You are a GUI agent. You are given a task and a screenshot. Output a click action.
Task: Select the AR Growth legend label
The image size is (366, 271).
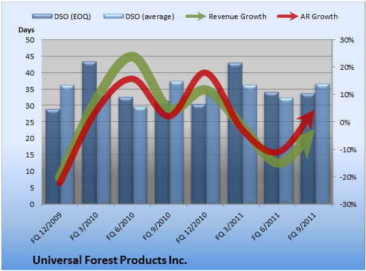click(319, 17)
